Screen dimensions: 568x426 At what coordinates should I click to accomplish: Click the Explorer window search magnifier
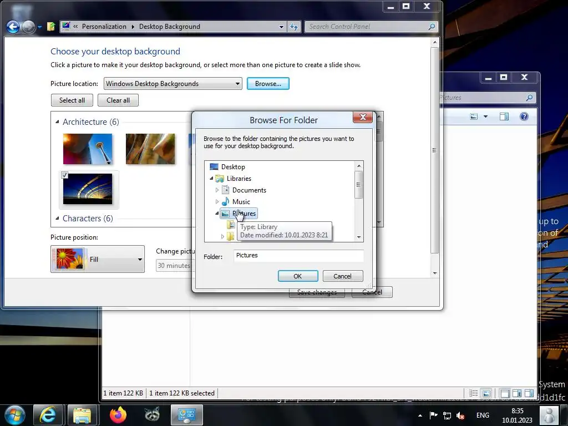tap(529, 98)
